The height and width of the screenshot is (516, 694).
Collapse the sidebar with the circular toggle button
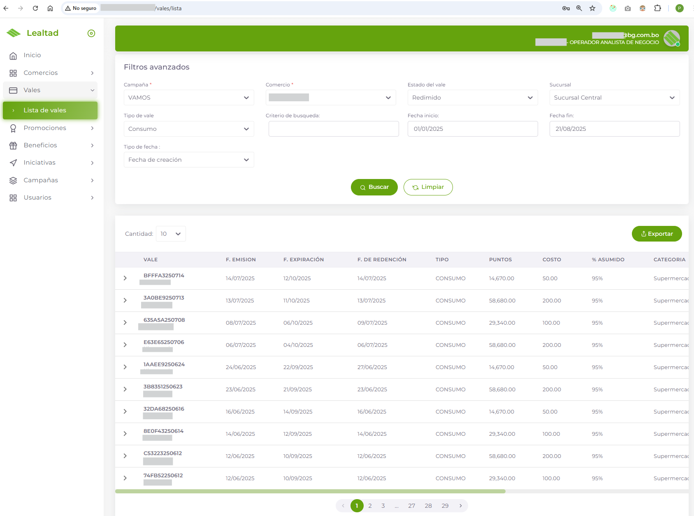click(x=91, y=33)
